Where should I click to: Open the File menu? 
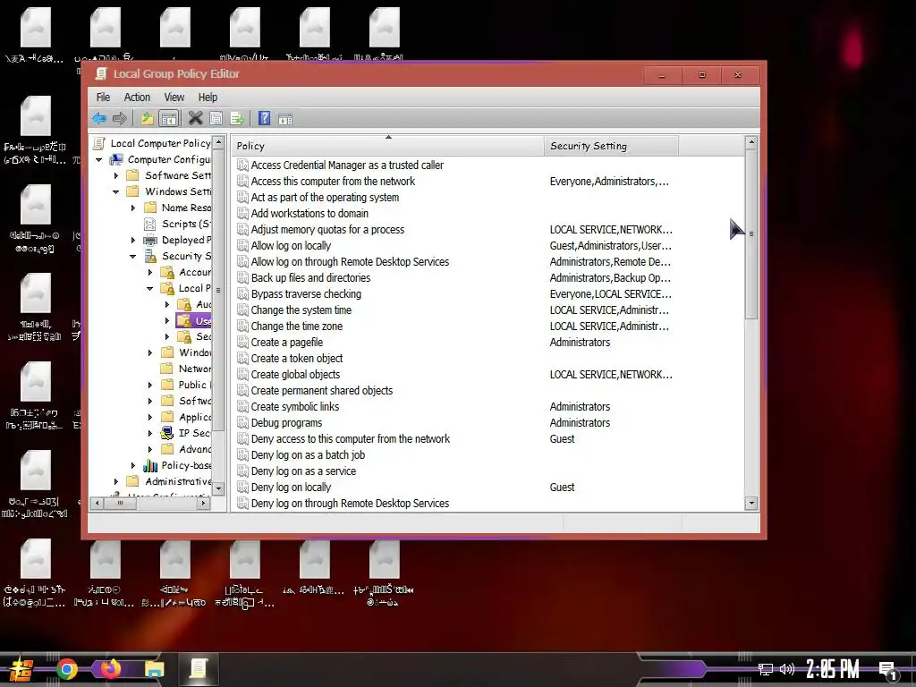(103, 97)
